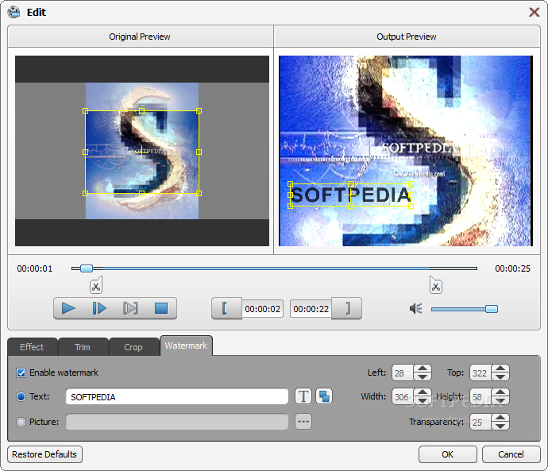The image size is (548, 471).
Task: Click the Restore Defaults button
Action: [x=44, y=454]
